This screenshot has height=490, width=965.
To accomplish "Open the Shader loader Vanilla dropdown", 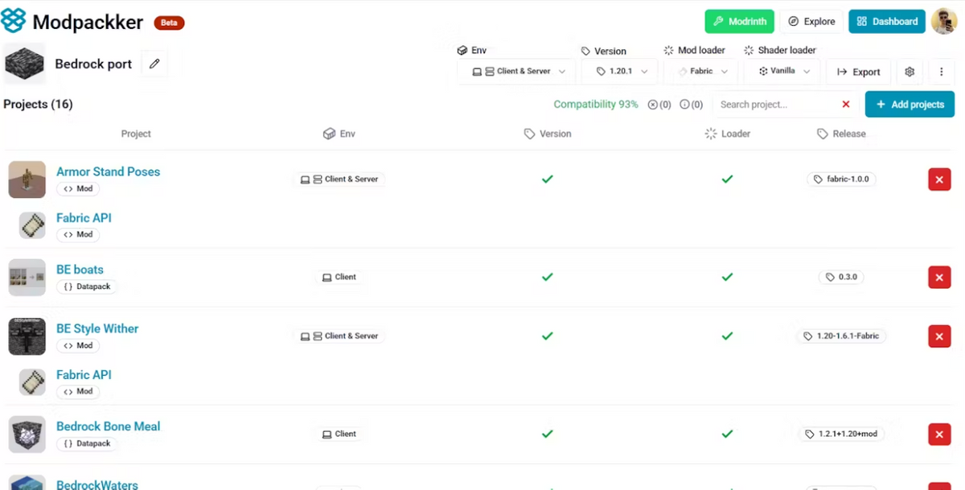I will 782,72.
